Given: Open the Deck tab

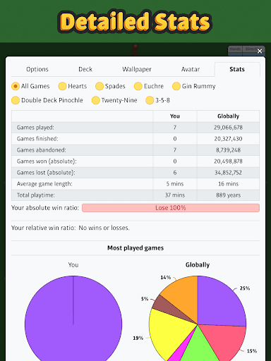Looking at the screenshot, I should (85, 69).
